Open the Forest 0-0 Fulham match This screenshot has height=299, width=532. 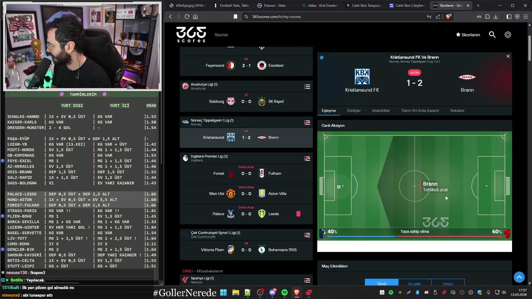246,173
